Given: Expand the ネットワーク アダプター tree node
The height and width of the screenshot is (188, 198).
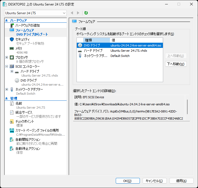Looking at the screenshot, I should coord(7,89).
